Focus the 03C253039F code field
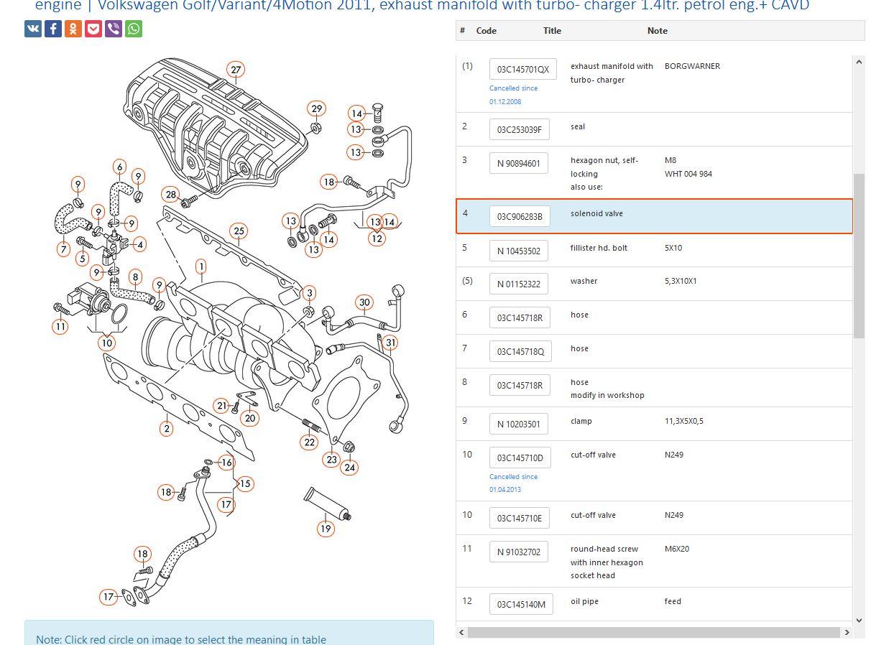Screen dimensions: 876x645 (519, 129)
